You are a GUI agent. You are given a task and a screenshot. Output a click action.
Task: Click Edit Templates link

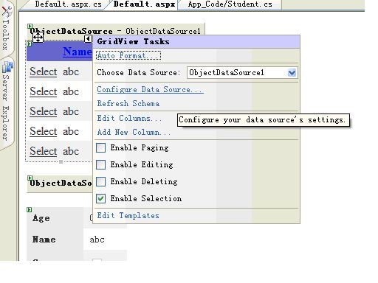[x=128, y=215]
